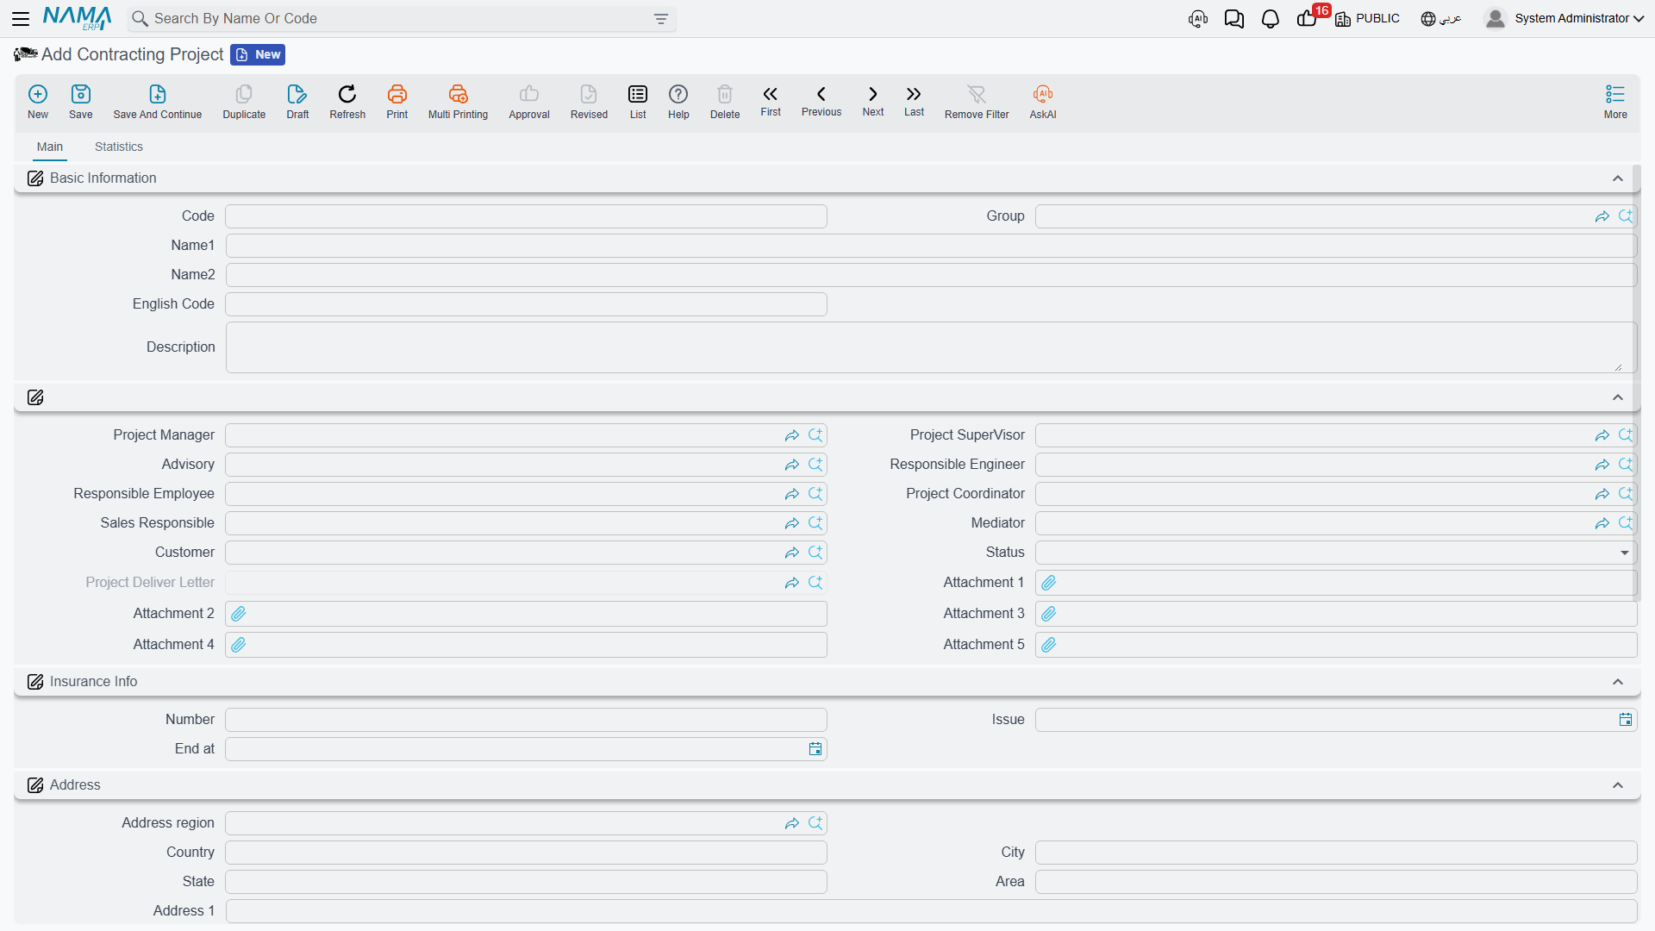This screenshot has width=1655, height=931.
Task: Open Multi Printing
Action: click(x=458, y=102)
